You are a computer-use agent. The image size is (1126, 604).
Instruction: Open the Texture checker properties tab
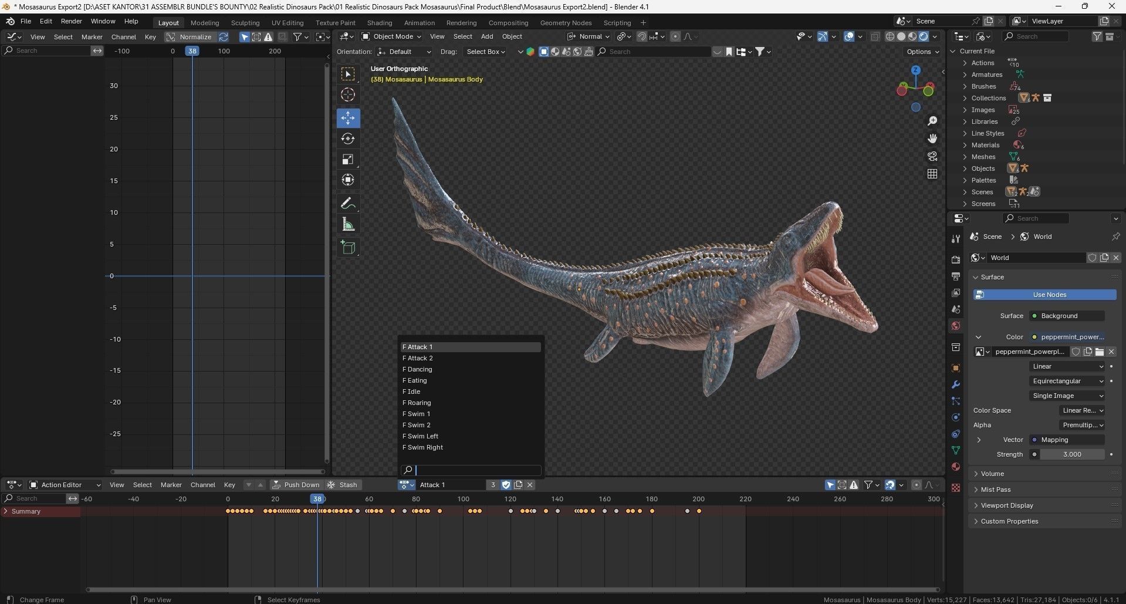tap(956, 488)
